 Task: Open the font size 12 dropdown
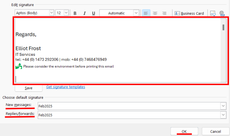point(66,13)
